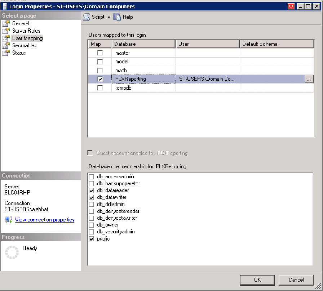
Task: Click the ellipsis button for Default Schema
Action: 309,79
